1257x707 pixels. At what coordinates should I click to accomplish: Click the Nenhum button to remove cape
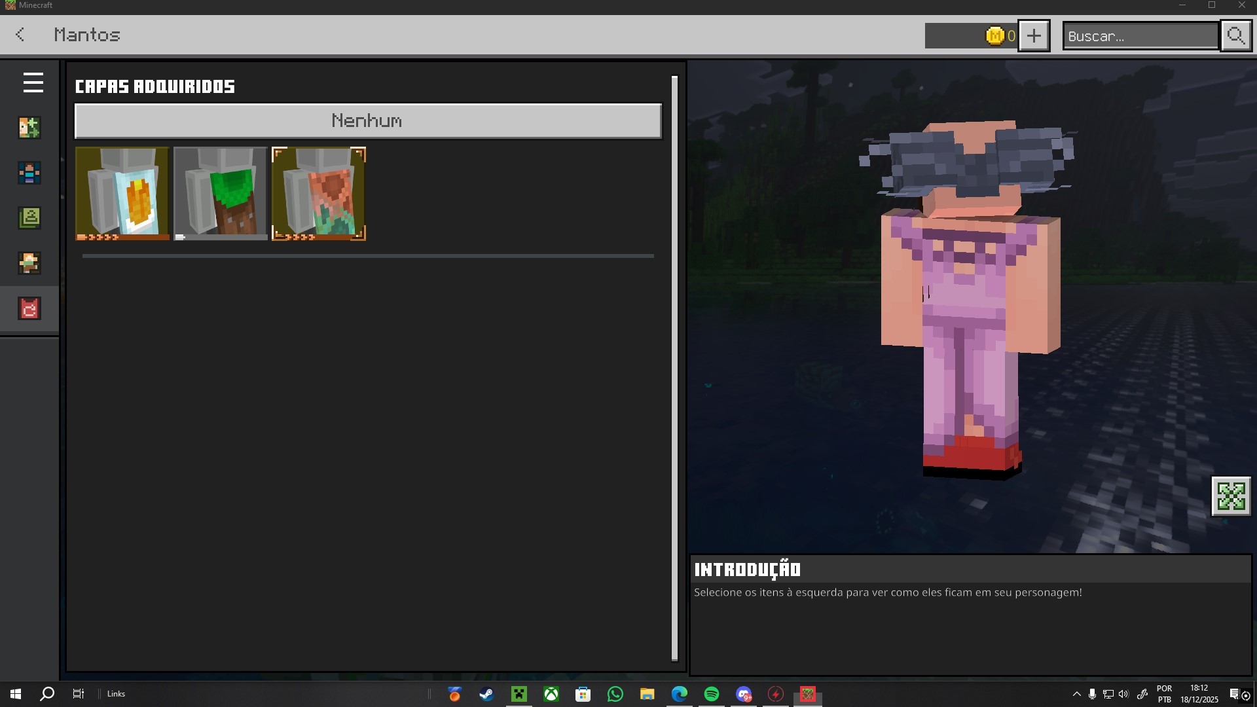pos(368,120)
